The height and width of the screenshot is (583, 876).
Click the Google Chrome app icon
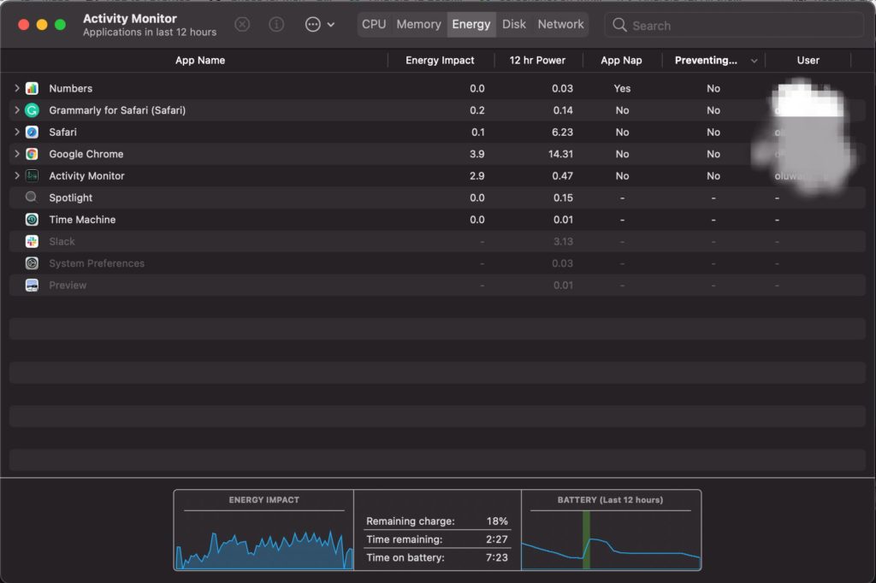click(x=32, y=154)
